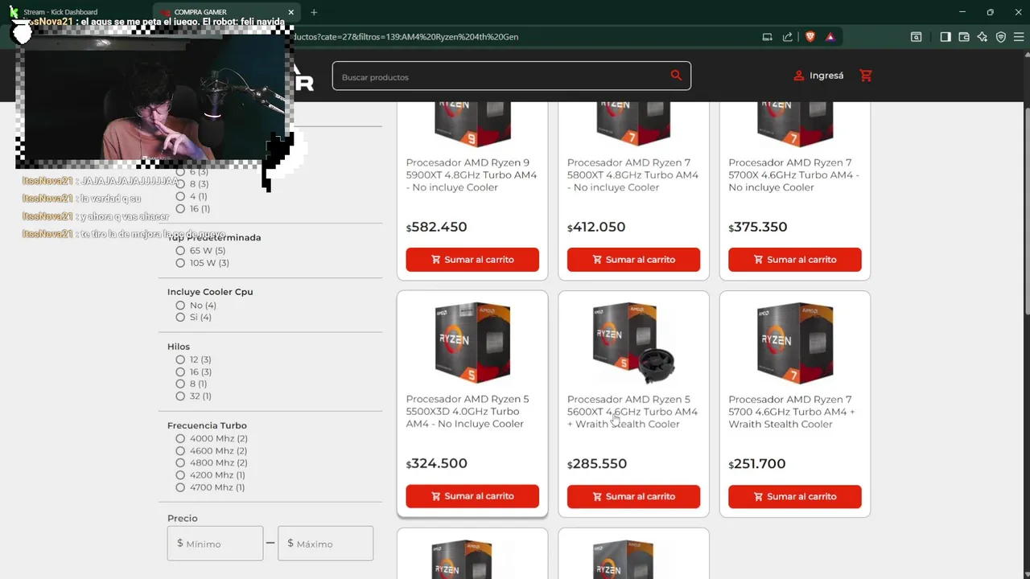
Task: Open Ryzen 5 5600XT product title
Action: point(632,412)
